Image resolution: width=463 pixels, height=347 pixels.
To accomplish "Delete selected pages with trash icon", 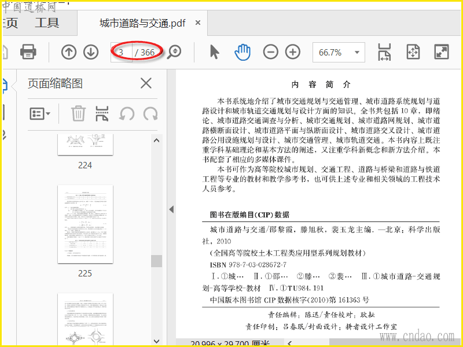I will [78, 113].
